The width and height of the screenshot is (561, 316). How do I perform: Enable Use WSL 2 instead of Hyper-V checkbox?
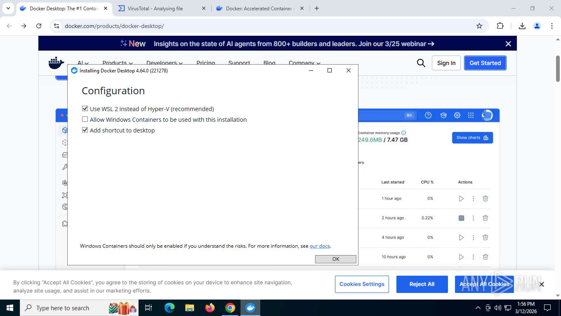85,109
